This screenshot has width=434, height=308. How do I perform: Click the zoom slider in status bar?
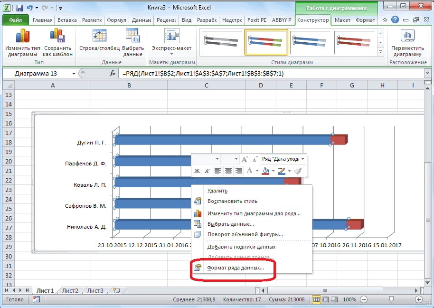coord(391,299)
